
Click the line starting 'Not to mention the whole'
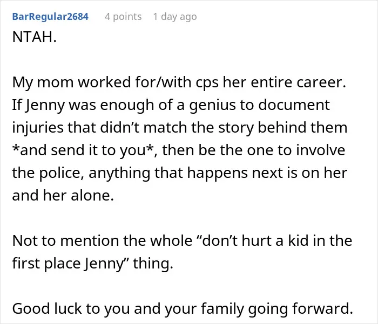pyautogui.click(x=182, y=240)
